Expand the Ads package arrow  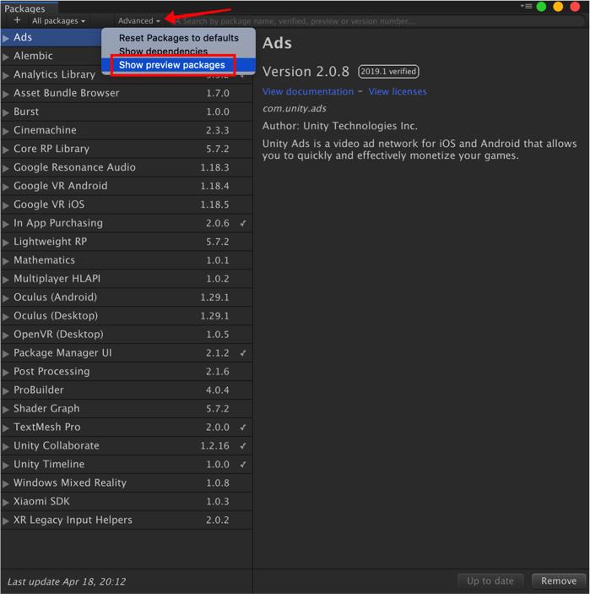(x=6, y=38)
